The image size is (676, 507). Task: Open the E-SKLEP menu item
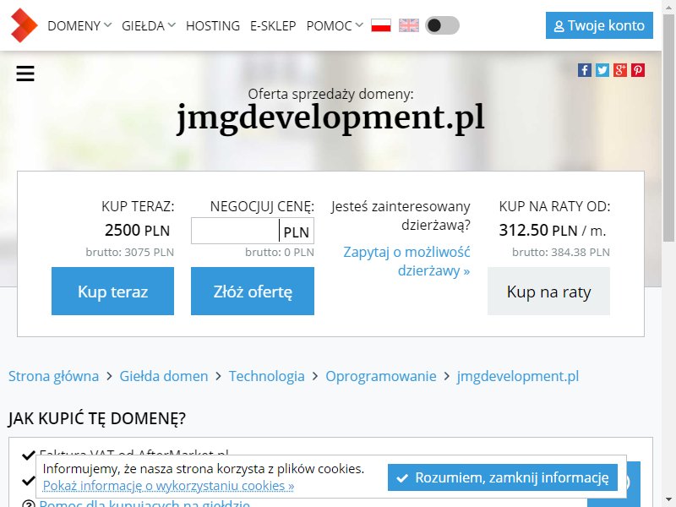[273, 26]
